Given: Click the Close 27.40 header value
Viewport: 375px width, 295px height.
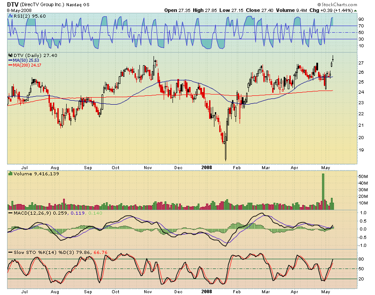Looking at the screenshot, I should click(259, 10).
